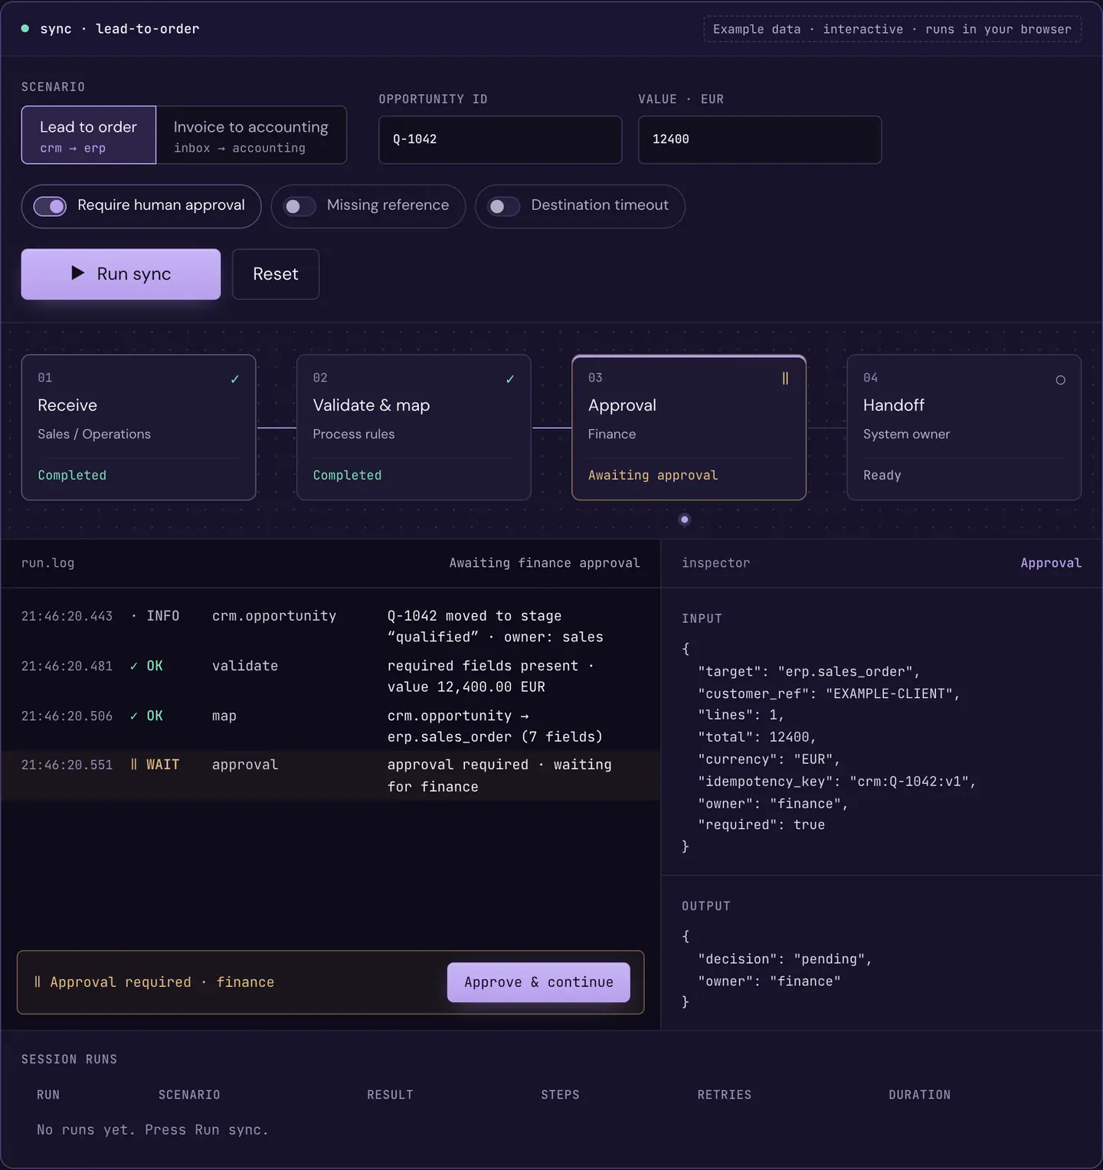Click the run.log panel title
1103x1170 pixels.
point(47,563)
